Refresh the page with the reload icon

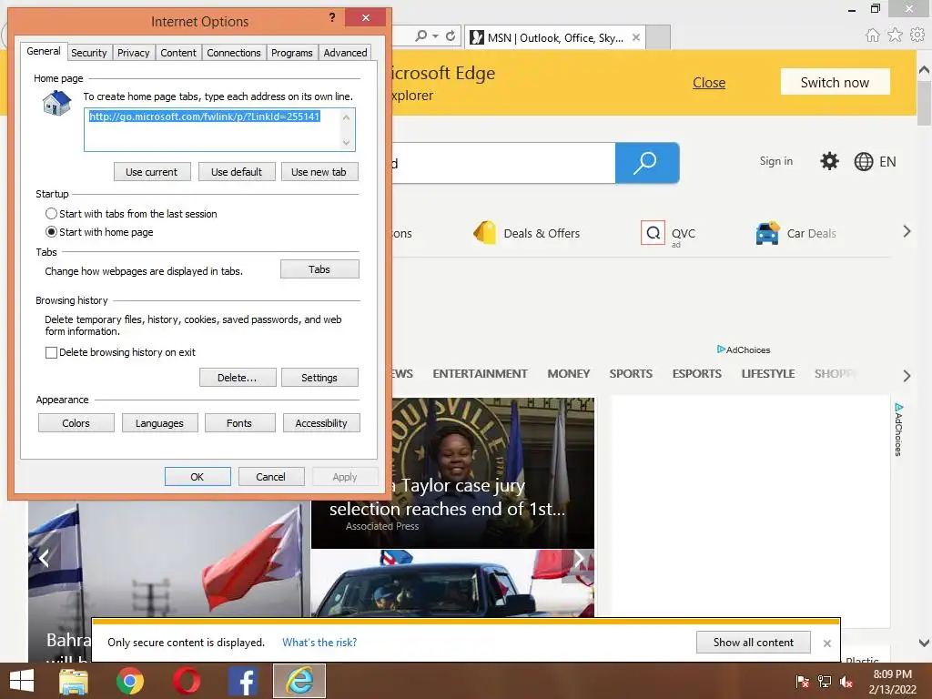tap(451, 36)
